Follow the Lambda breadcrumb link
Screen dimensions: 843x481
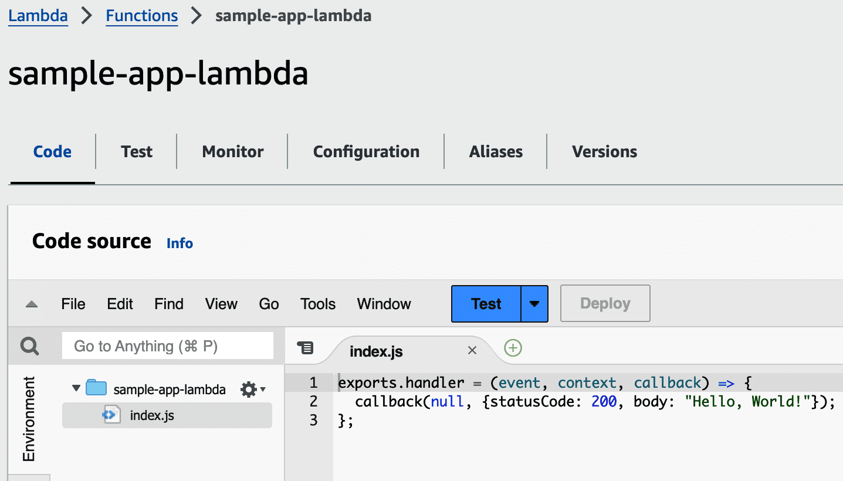tap(38, 16)
